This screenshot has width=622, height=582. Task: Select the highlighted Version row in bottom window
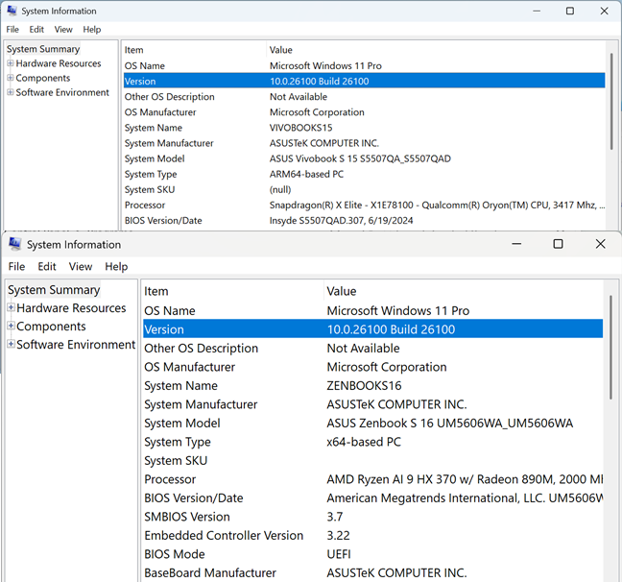(372, 329)
